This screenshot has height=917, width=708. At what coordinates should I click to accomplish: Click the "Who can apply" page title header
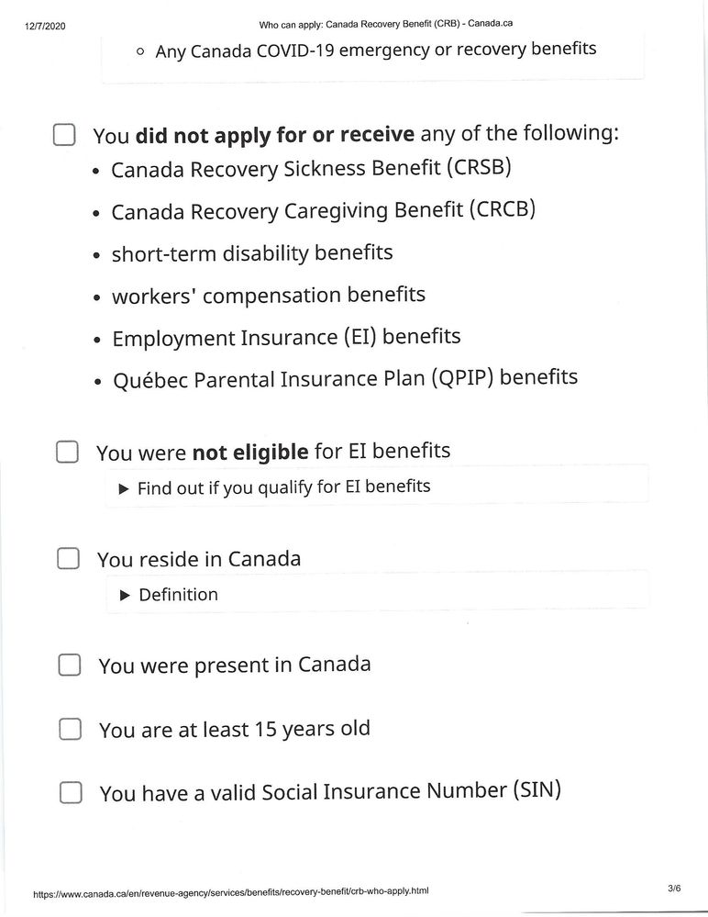[x=385, y=24]
